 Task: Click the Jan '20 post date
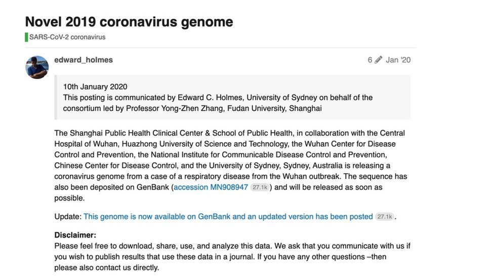[x=398, y=60]
